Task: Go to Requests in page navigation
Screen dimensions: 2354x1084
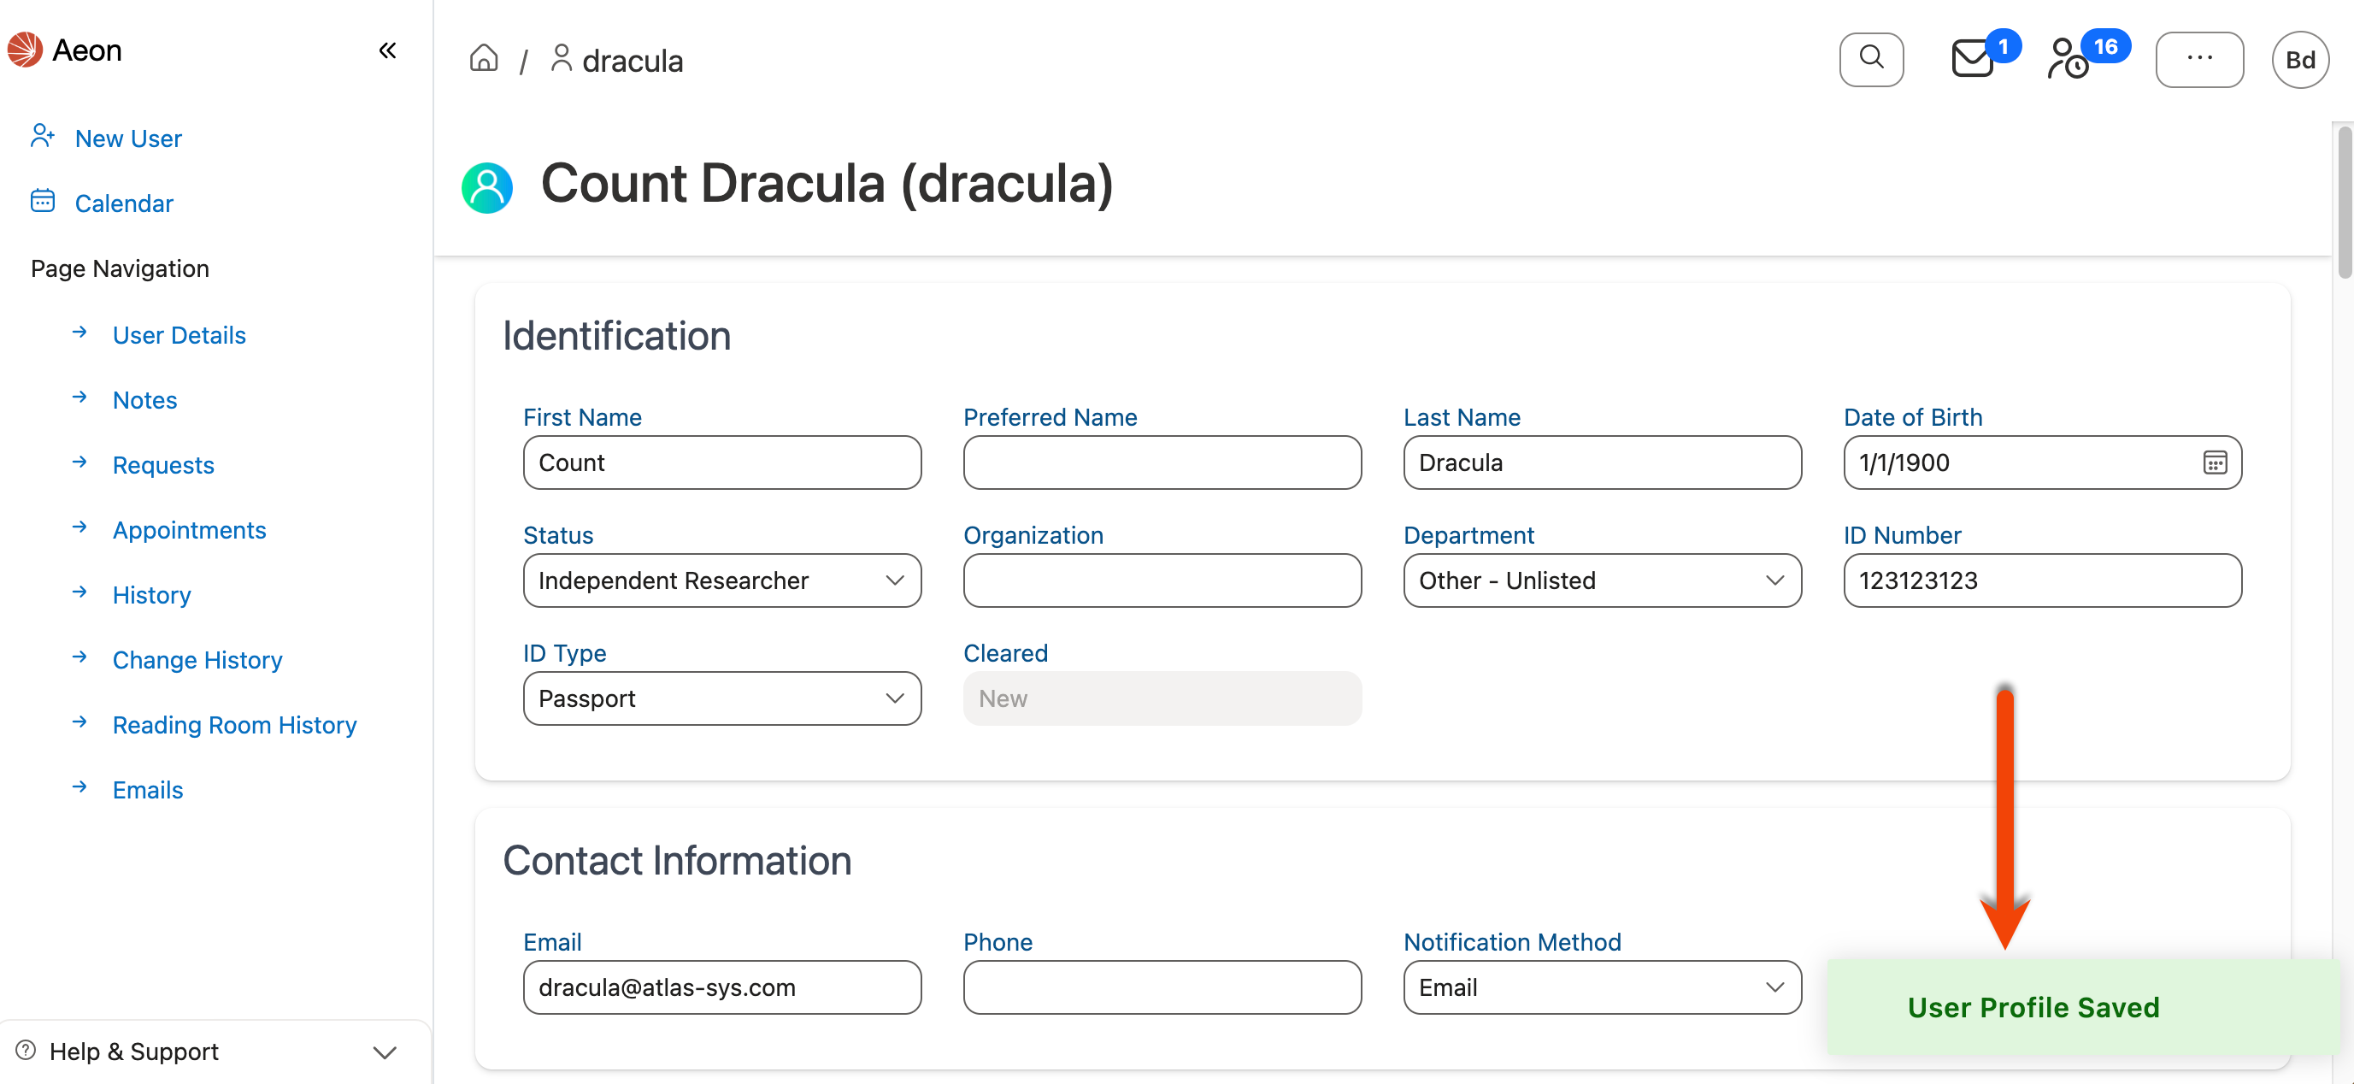Action: tap(163, 465)
